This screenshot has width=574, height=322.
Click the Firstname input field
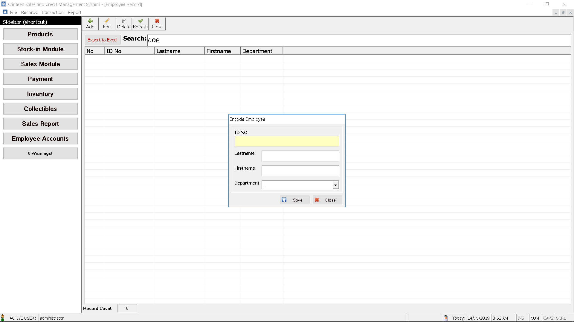pos(300,170)
